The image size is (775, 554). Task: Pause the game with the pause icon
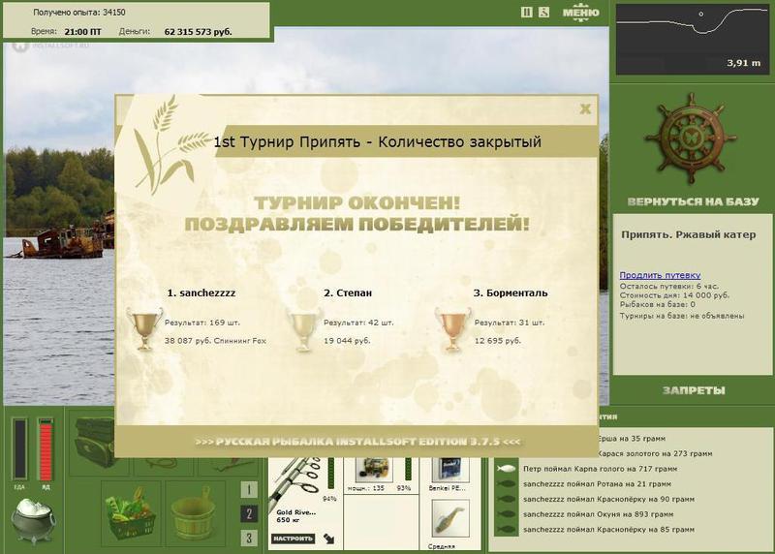coord(527,12)
